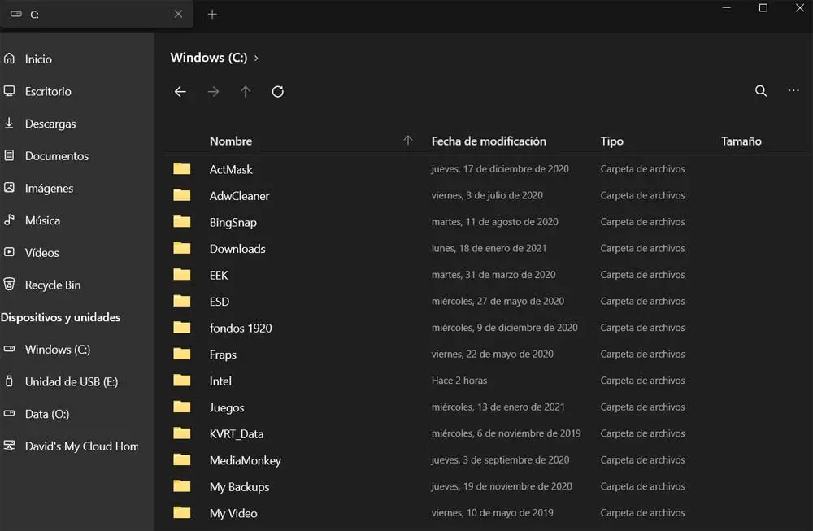Click 'miércoles, 6 de noviembre de 2019'
813x531 pixels.
pos(506,433)
